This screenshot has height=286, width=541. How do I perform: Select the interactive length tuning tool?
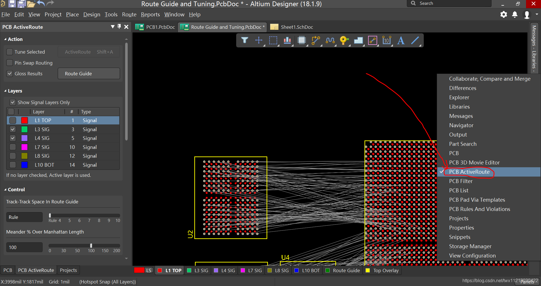coord(330,40)
